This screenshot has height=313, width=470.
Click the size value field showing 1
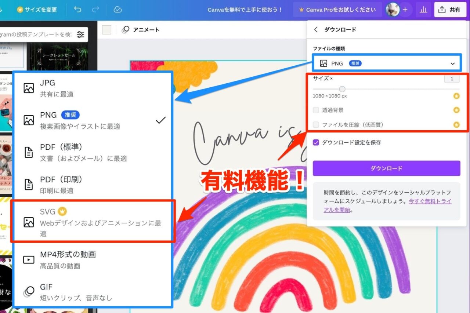point(452,79)
